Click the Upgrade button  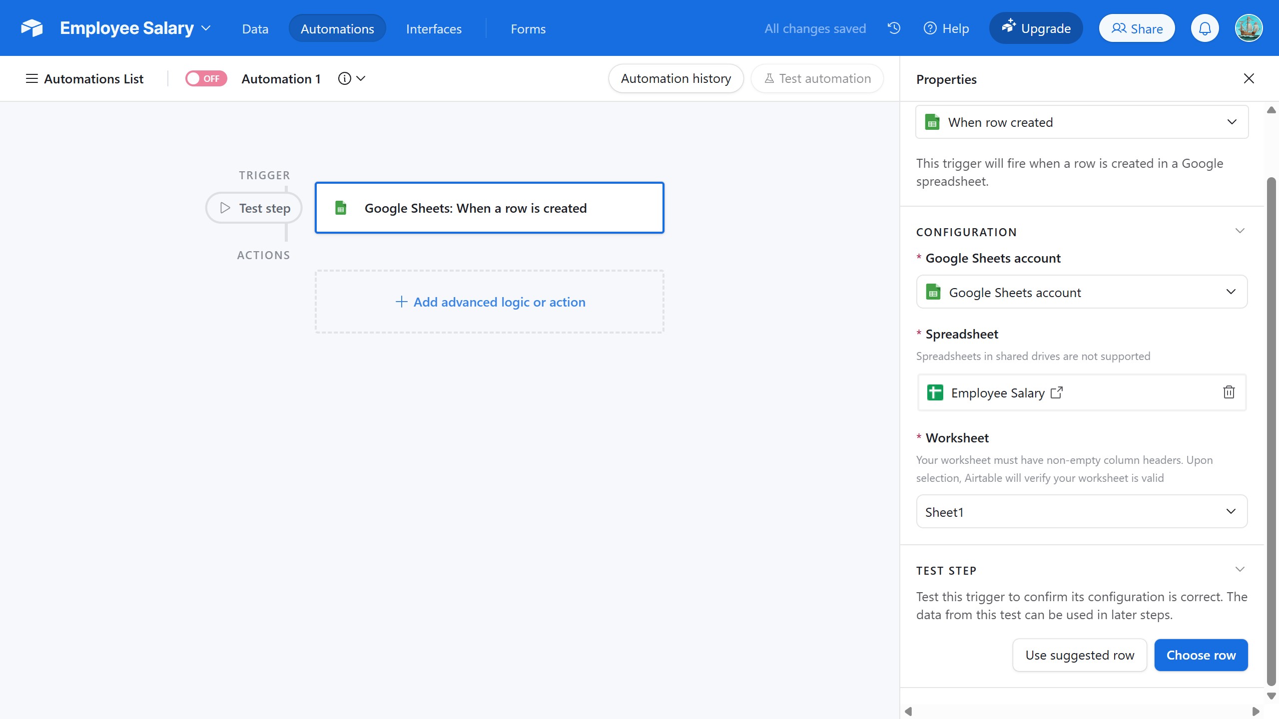pos(1036,28)
